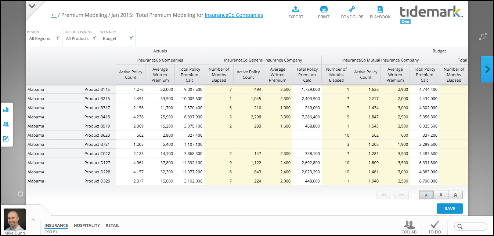The width and height of the screenshot is (494, 236).
Task: Click the Budget column group header
Action: tap(439, 51)
